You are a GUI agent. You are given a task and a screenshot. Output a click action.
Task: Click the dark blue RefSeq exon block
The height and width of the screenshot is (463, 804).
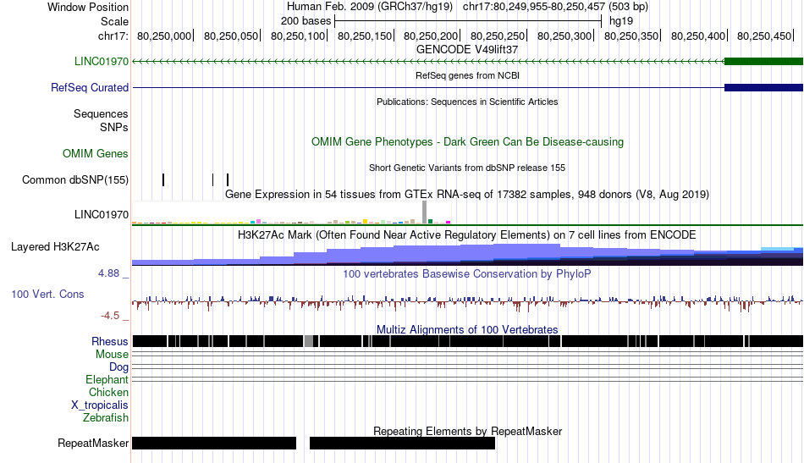(x=763, y=88)
